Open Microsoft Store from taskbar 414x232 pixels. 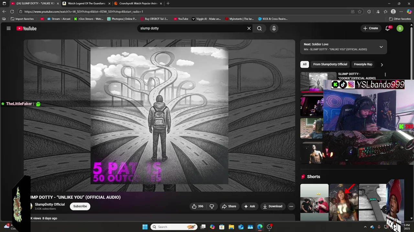pyautogui.click(x=222, y=227)
